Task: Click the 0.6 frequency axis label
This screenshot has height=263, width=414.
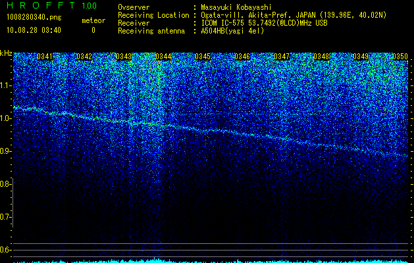Action: point(5,250)
